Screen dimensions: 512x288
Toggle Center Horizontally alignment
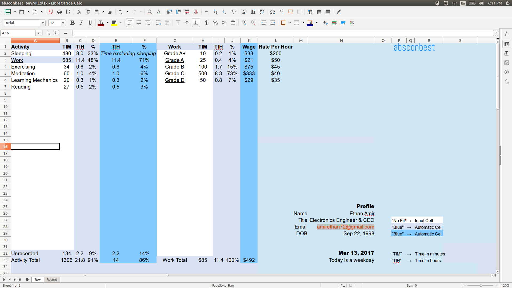[x=139, y=23]
